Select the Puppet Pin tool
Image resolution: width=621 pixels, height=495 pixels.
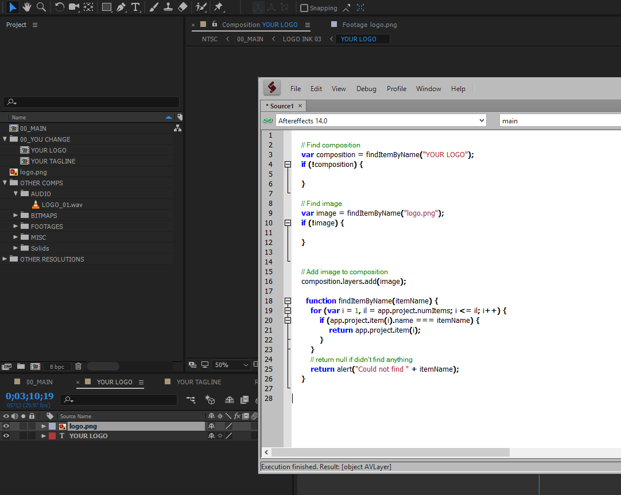coord(218,7)
